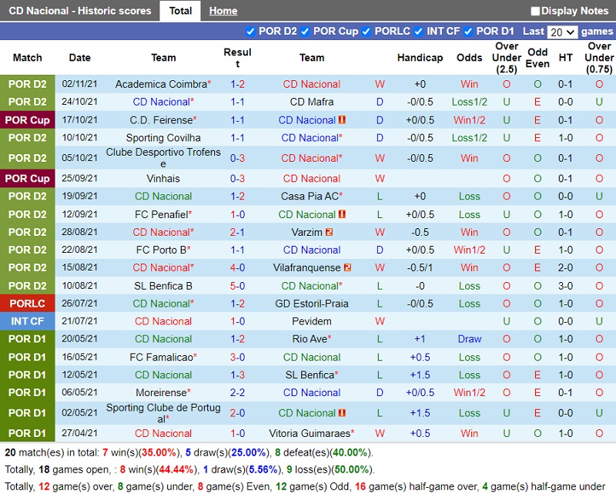Switch to the Home tab
Screen dimensions: 616x494
tap(223, 11)
